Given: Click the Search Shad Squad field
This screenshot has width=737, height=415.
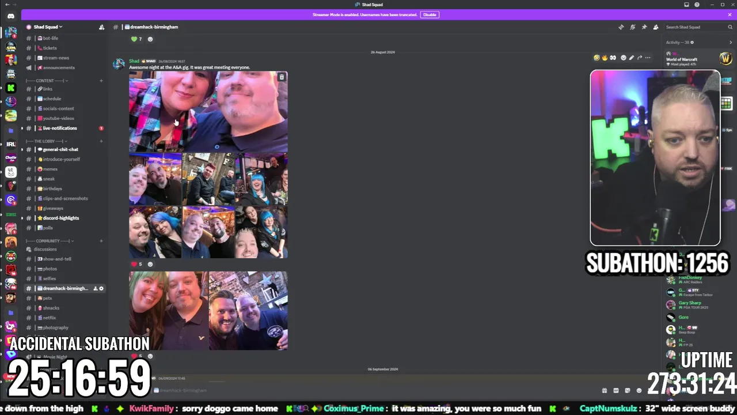Looking at the screenshot, I should pos(698,27).
